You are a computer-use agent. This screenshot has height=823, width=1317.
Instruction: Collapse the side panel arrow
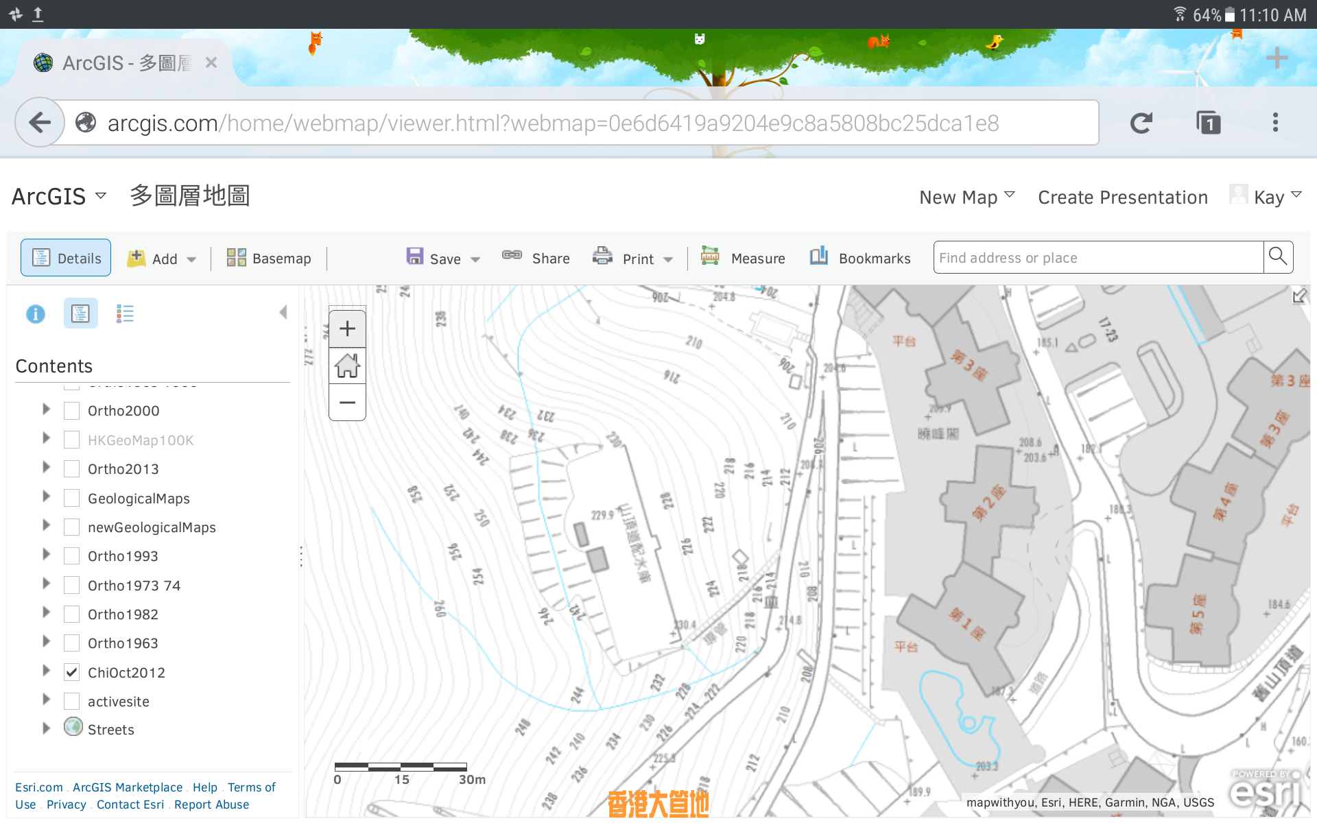pos(283,313)
